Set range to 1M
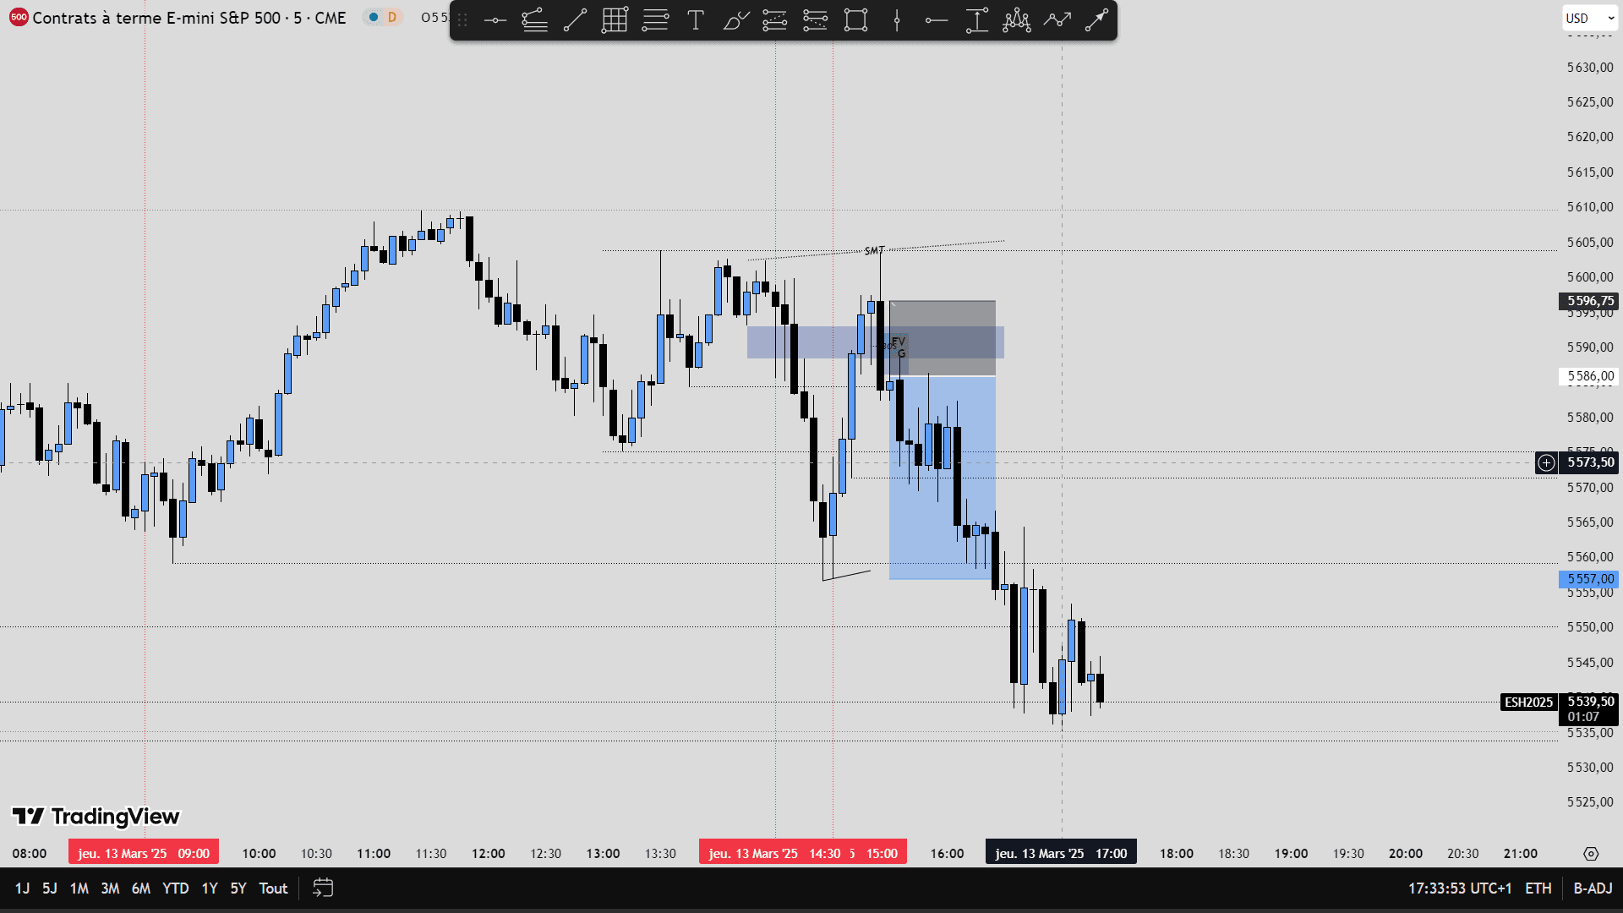 pyautogui.click(x=79, y=888)
